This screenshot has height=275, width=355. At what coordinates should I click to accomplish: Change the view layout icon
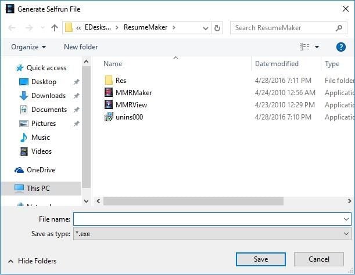(304, 47)
